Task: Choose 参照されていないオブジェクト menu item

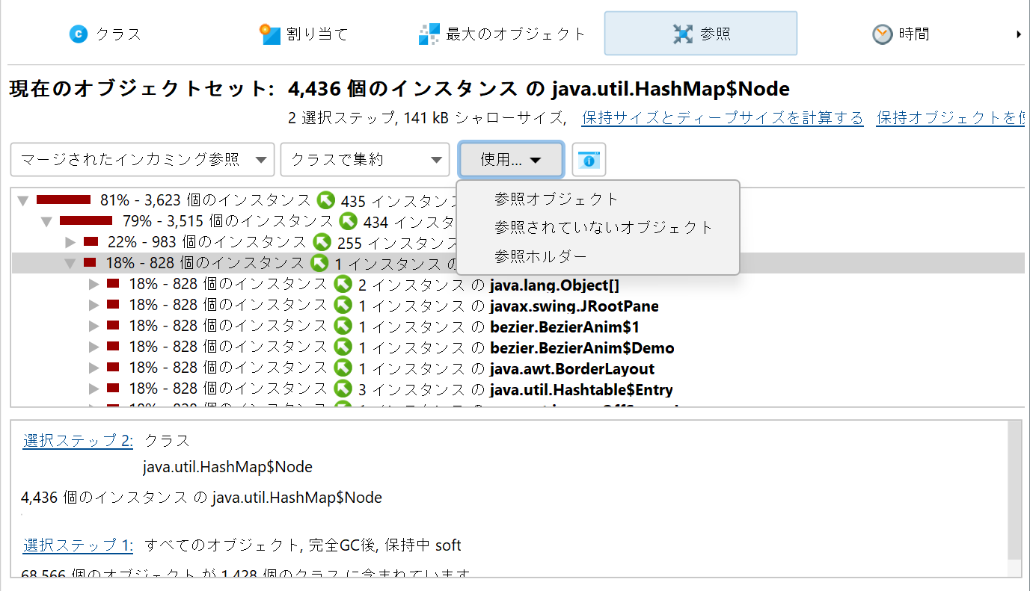Action: (604, 227)
